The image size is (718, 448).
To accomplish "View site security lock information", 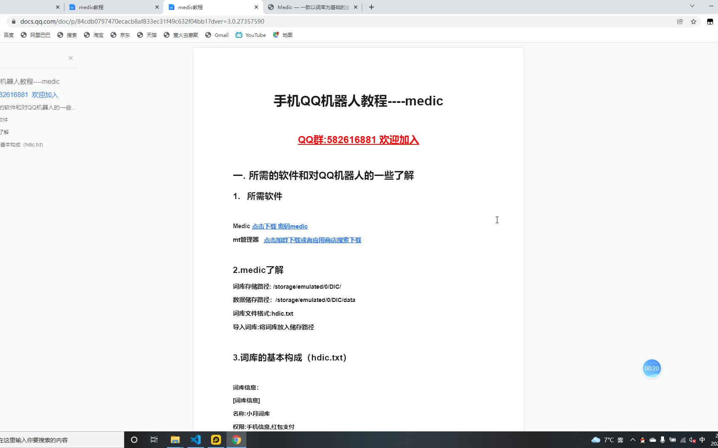I will tap(14, 22).
